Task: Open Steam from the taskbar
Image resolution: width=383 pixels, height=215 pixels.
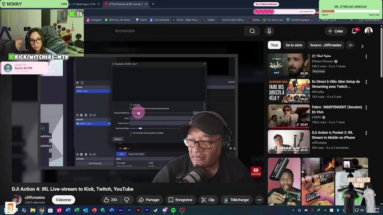Action: [x=156, y=210]
